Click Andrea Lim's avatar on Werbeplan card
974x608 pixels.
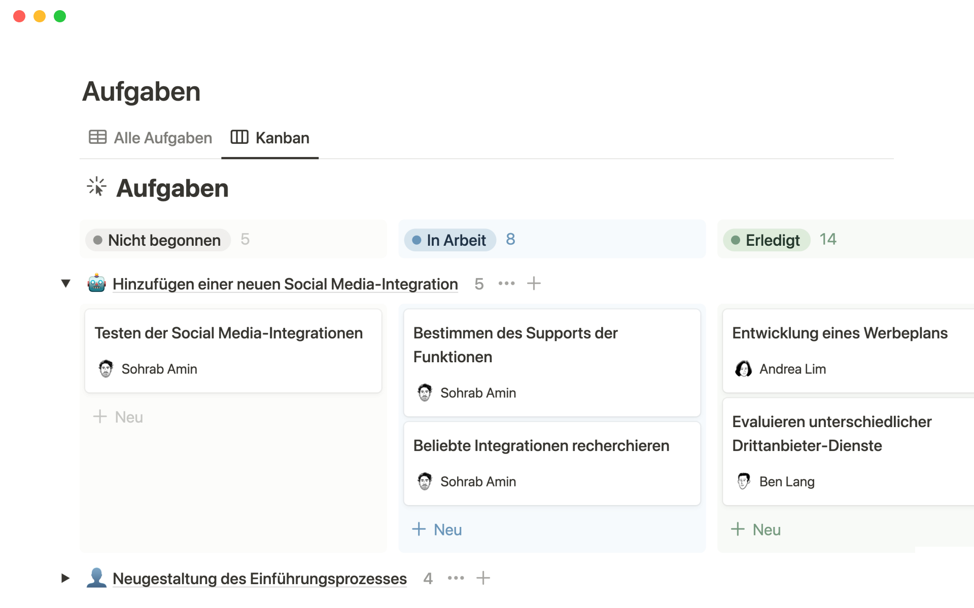click(x=743, y=369)
